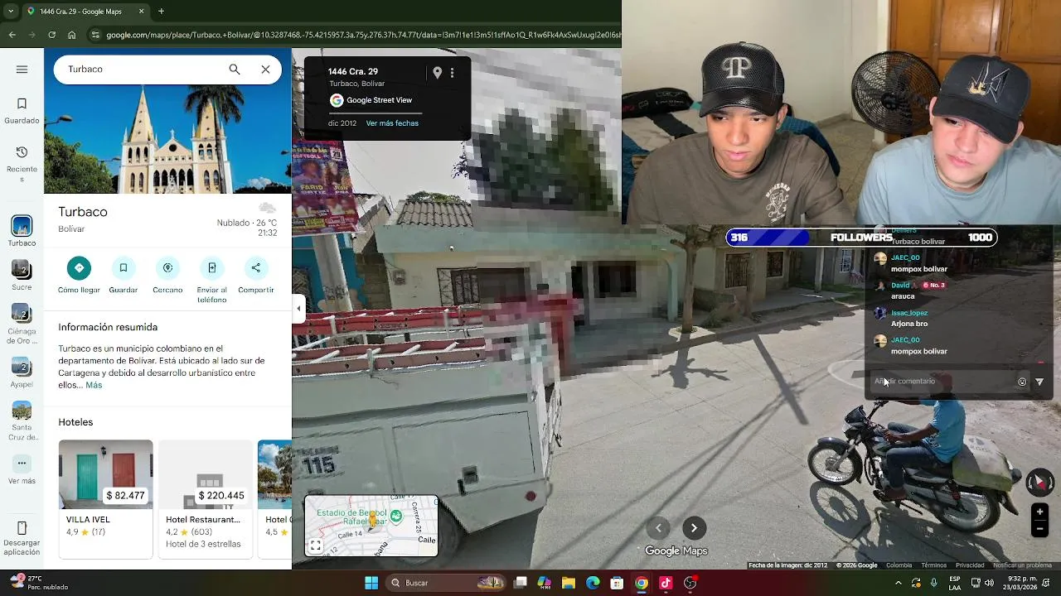Click the taskbar weather widget 27°C
Screen dimensions: 1061x596
(x=38, y=583)
